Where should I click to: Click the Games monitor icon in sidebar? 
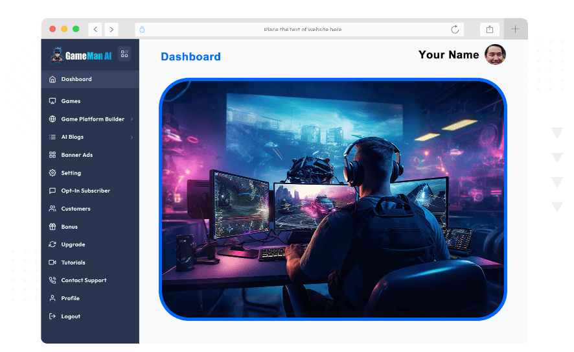pyautogui.click(x=52, y=101)
